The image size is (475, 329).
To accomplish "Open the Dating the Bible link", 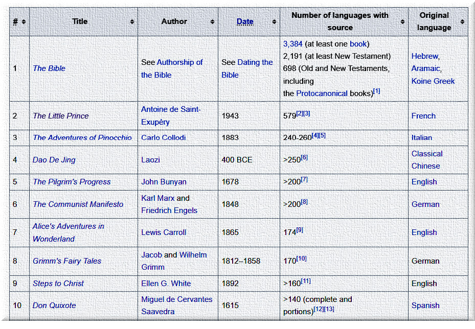I will (247, 68).
